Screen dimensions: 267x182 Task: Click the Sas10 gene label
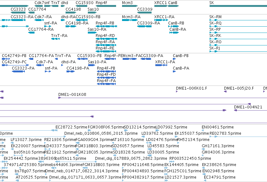point(93,9)
